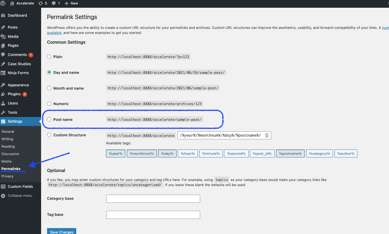Open the Users menu label
Screen dimensions: 389x234
point(13,103)
